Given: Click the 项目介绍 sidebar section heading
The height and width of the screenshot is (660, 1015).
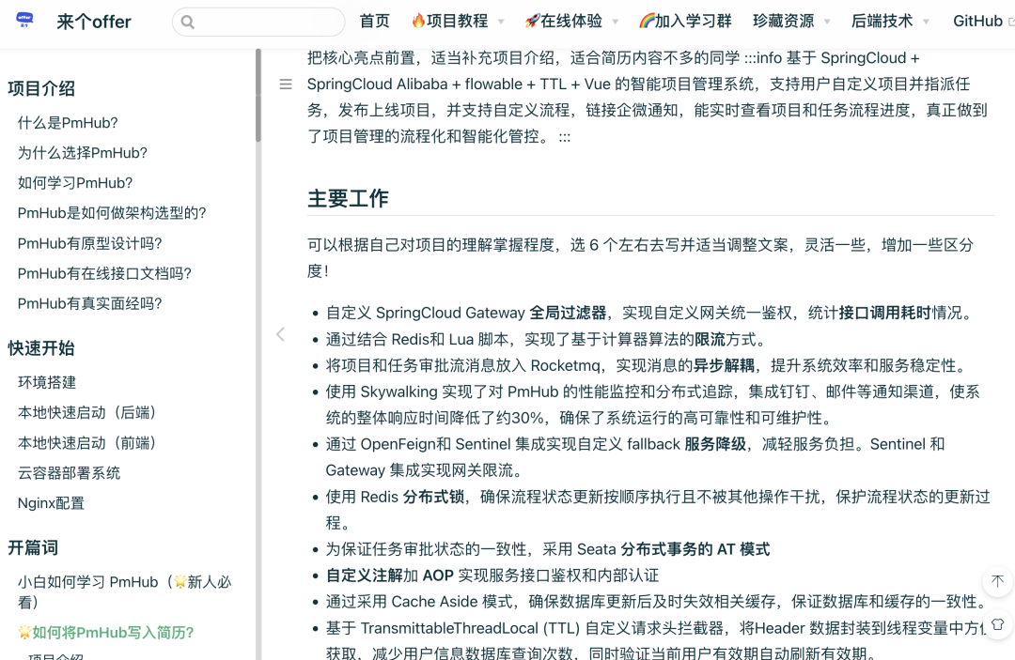Looking at the screenshot, I should [x=41, y=88].
